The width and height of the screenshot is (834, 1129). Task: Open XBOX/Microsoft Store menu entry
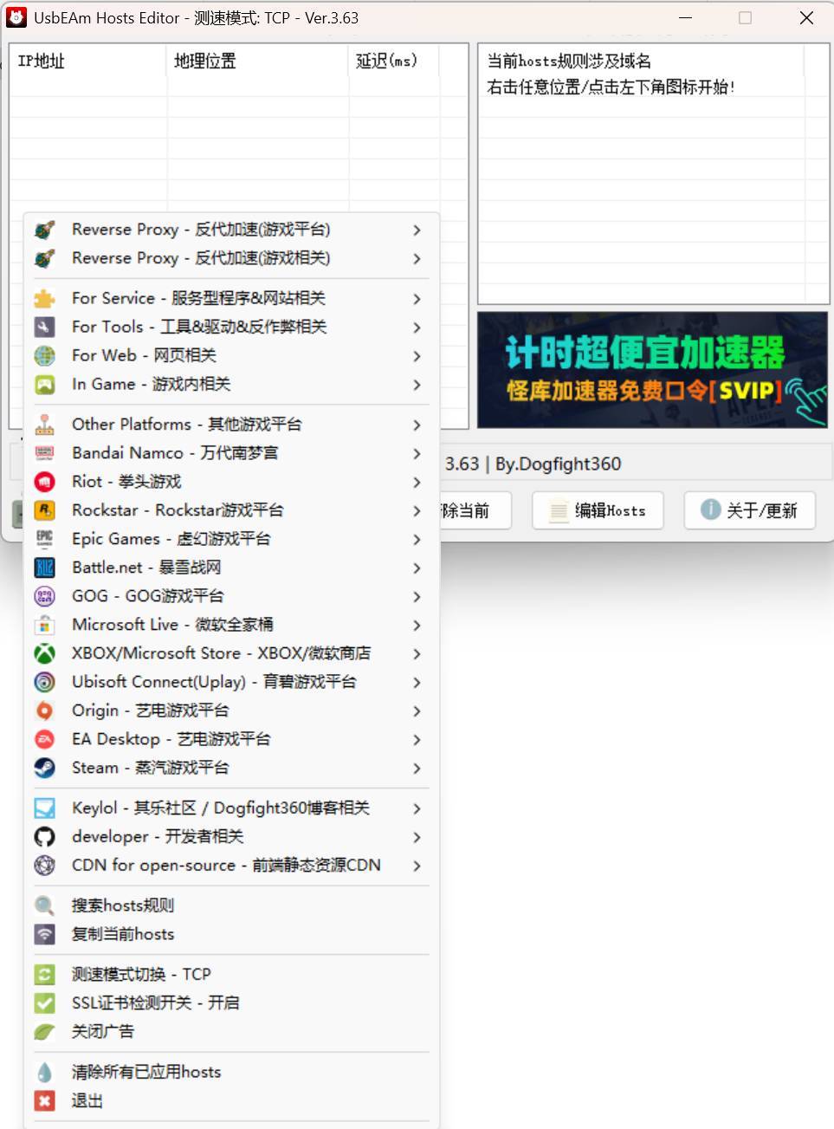coord(231,653)
